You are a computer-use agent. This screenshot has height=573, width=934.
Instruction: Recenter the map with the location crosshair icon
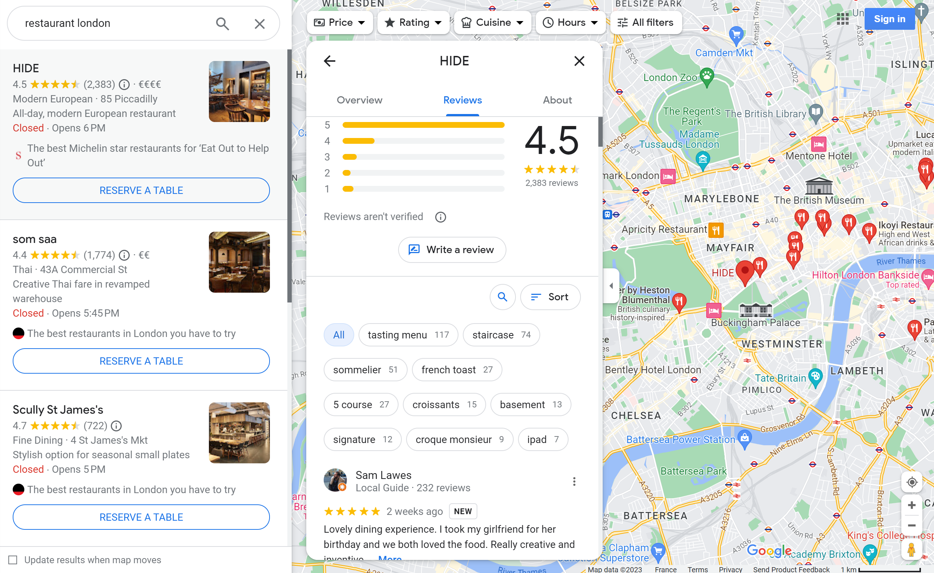pos(912,483)
